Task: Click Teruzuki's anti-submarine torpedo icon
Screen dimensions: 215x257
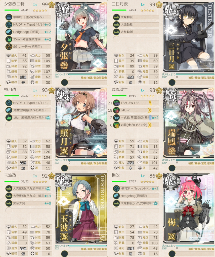Action: pyautogui.click(x=9, y=110)
